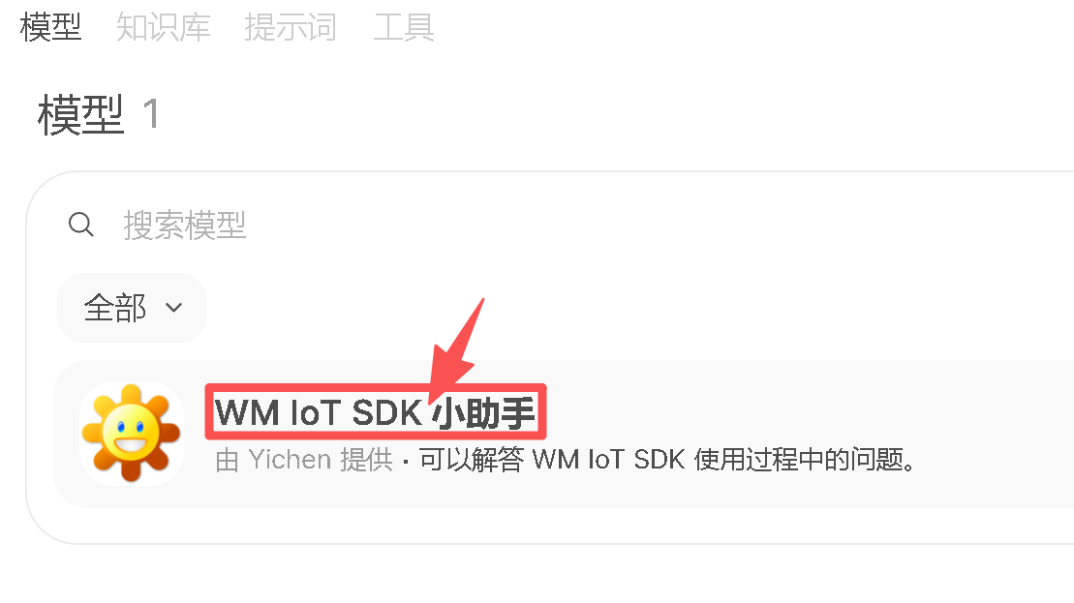
Task: Click blank panel area below model card
Action: [x=548, y=525]
